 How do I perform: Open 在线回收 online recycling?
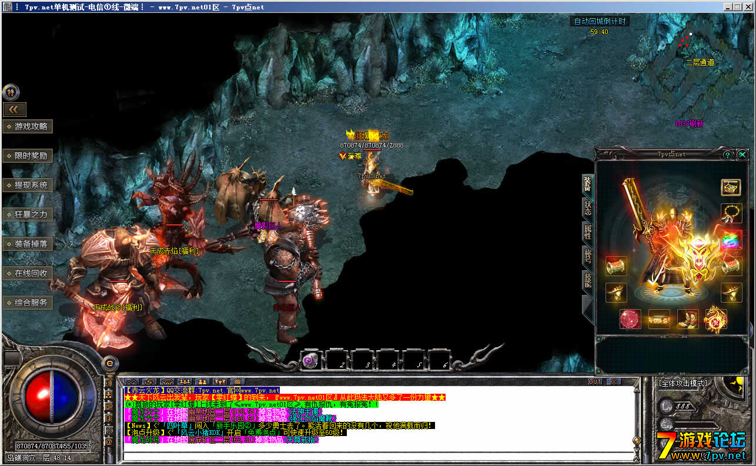click(28, 273)
